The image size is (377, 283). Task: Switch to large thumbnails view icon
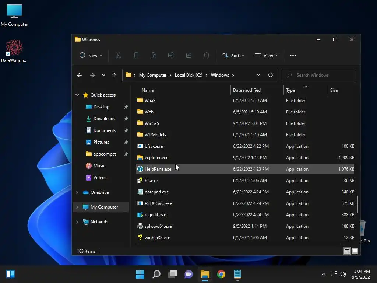355,251
